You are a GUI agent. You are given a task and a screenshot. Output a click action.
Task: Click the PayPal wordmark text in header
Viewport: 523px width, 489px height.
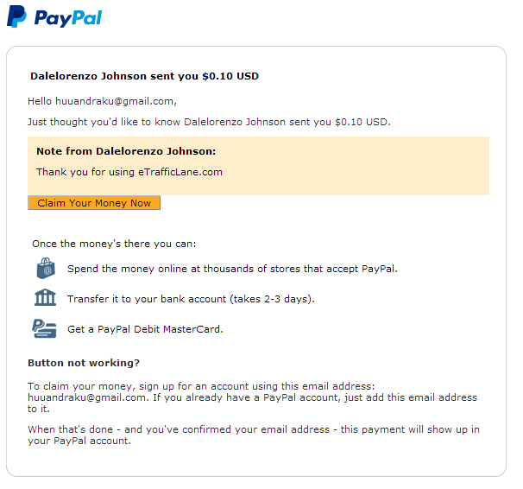(x=68, y=18)
